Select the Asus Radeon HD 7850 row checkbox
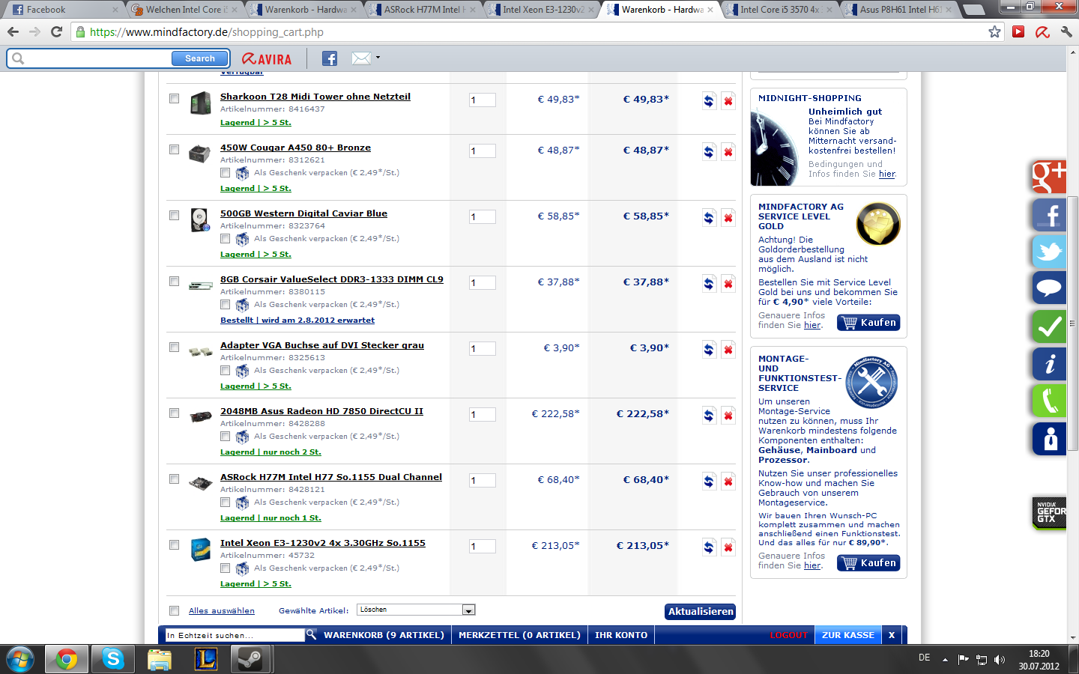Screen dimensions: 1079x674 (x=174, y=413)
